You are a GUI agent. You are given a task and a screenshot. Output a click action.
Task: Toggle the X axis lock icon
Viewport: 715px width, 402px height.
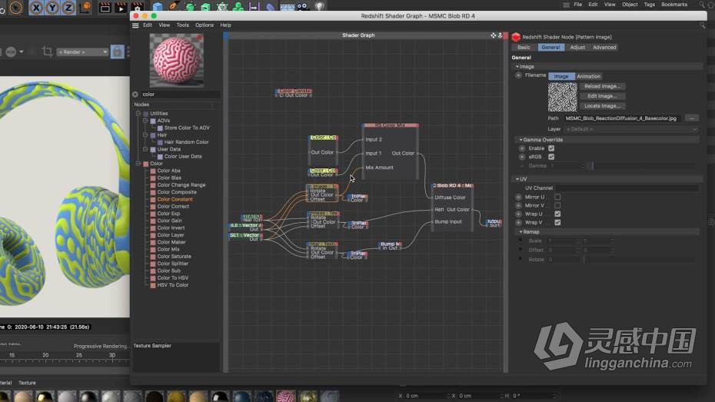point(36,8)
